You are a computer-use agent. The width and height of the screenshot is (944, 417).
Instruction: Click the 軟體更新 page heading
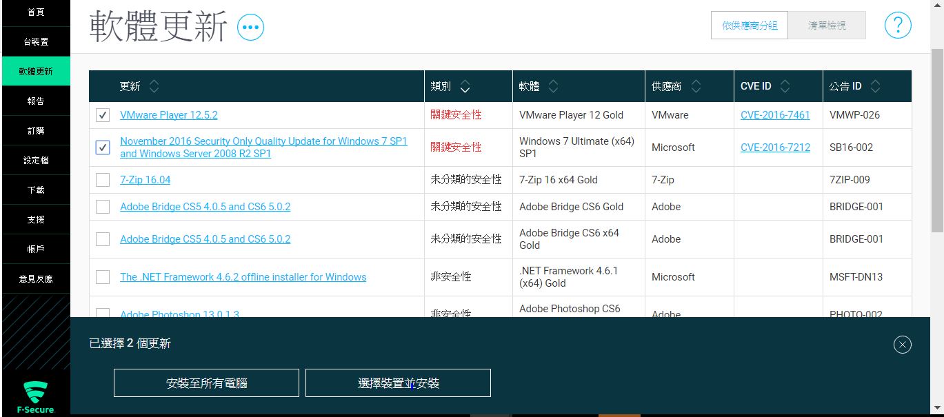pos(159,28)
